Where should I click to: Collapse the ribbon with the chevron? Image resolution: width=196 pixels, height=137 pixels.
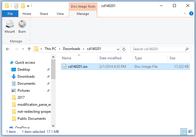pos(185,13)
